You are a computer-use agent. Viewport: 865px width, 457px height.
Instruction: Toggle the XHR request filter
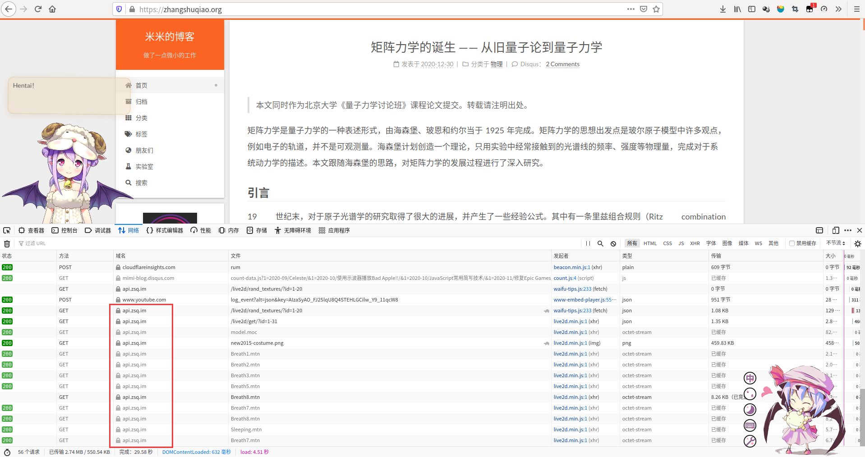click(695, 243)
